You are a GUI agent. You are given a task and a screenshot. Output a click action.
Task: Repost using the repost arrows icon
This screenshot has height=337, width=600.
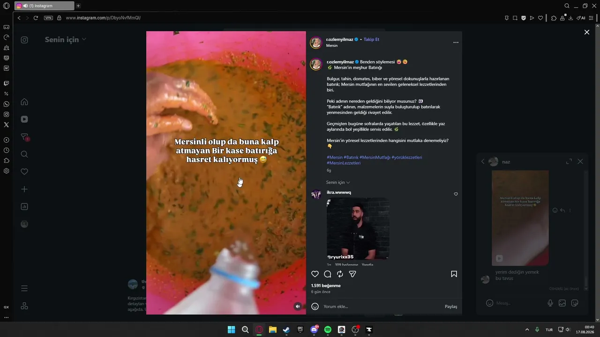(340, 274)
